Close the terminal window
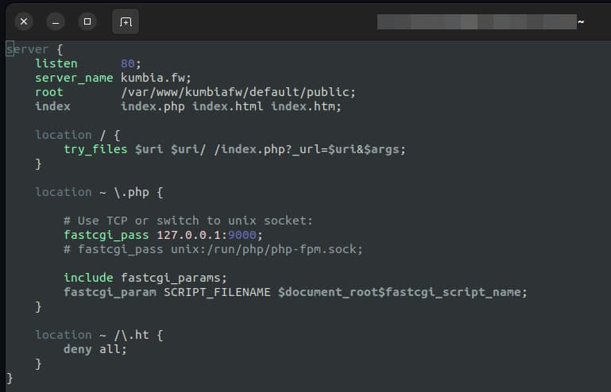 point(24,21)
